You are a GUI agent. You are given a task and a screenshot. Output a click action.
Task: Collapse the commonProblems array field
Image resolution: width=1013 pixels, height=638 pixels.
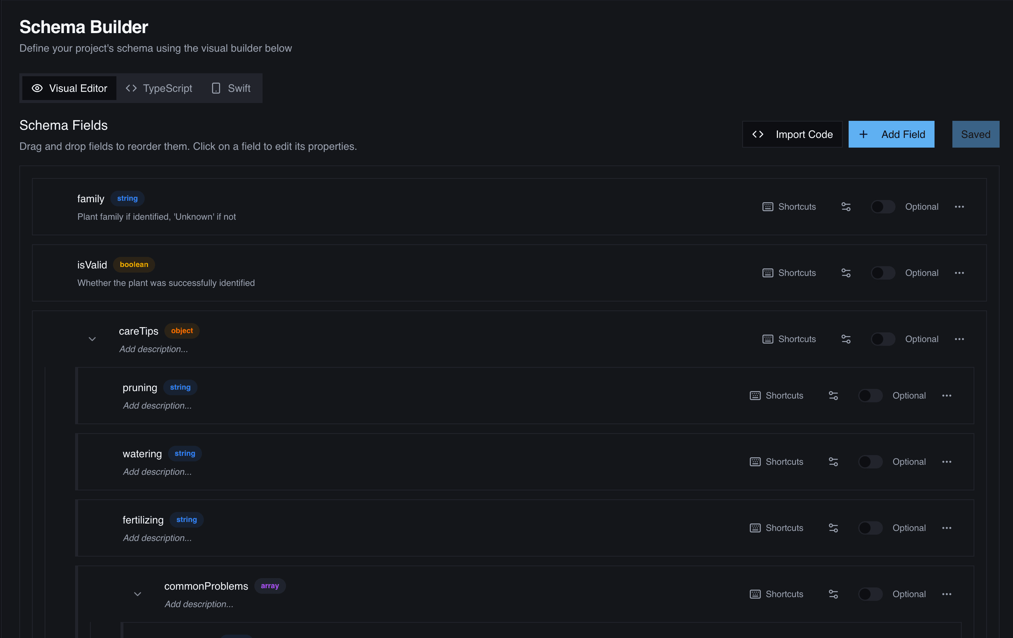pos(137,594)
